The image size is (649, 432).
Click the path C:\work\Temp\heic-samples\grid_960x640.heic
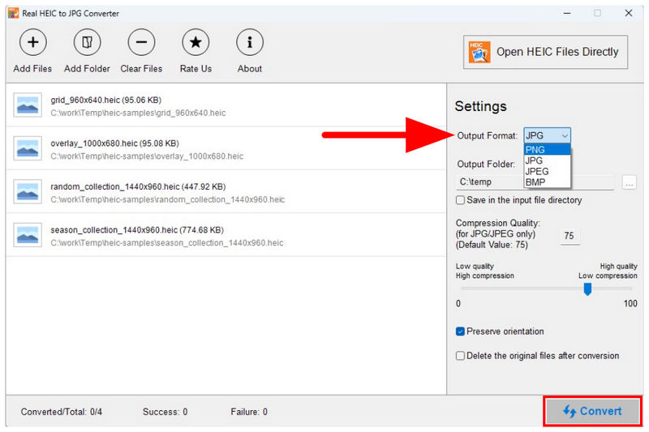coord(138,113)
